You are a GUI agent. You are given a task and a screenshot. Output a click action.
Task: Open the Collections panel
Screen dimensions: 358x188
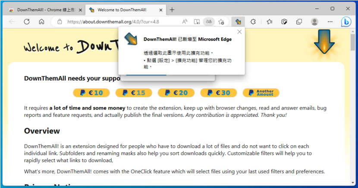point(299,22)
